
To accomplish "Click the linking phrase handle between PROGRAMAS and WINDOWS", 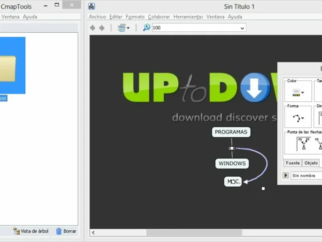I will 232,148.
